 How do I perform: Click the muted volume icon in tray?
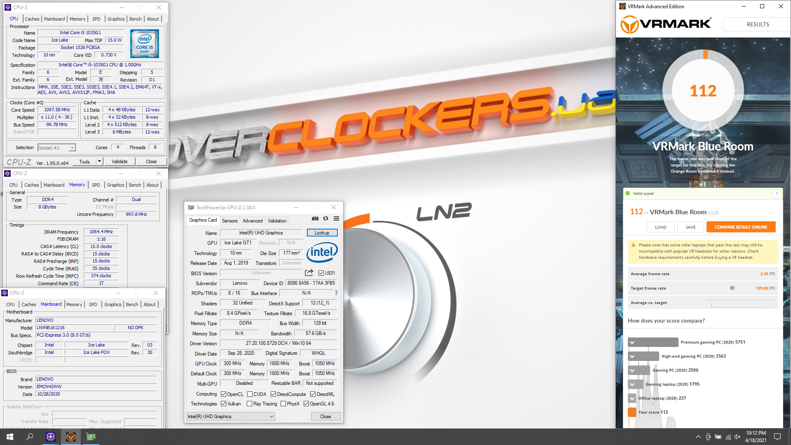pyautogui.click(x=737, y=437)
